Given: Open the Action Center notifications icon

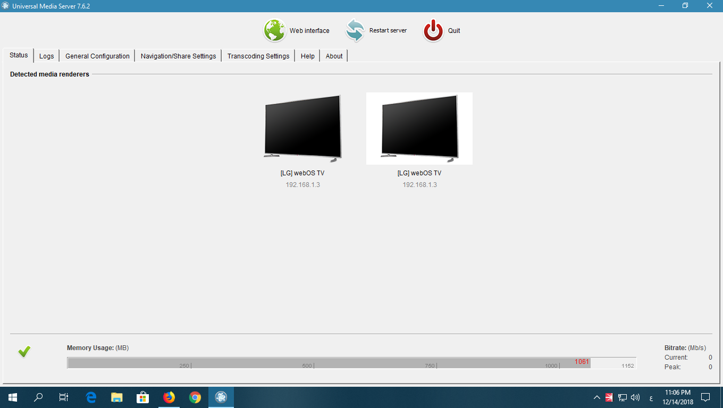Looking at the screenshot, I should (x=705, y=397).
